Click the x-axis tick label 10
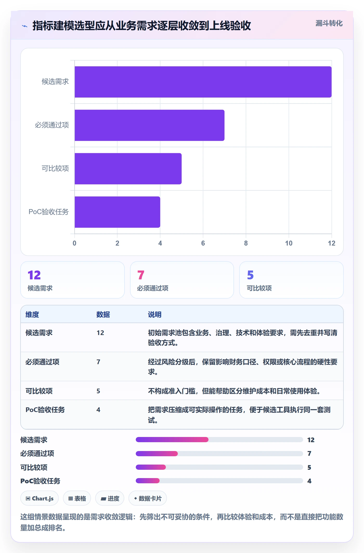364x553 pixels. click(x=289, y=243)
